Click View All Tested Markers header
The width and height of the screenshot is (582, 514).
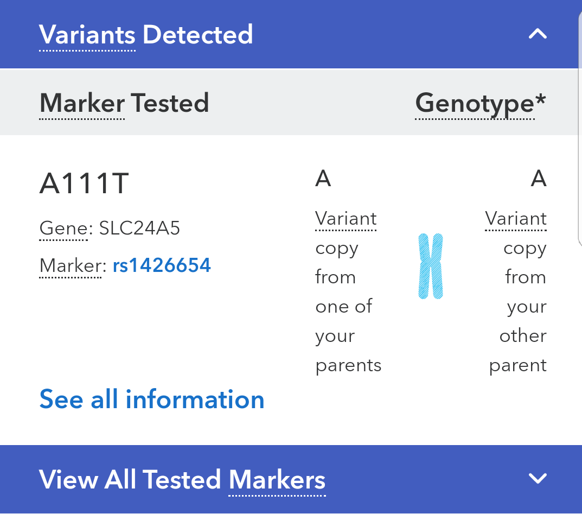[182, 479]
